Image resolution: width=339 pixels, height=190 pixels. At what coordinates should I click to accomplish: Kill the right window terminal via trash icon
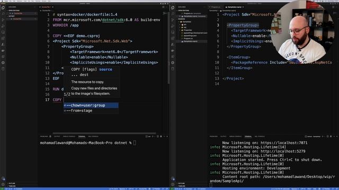coord(331,136)
